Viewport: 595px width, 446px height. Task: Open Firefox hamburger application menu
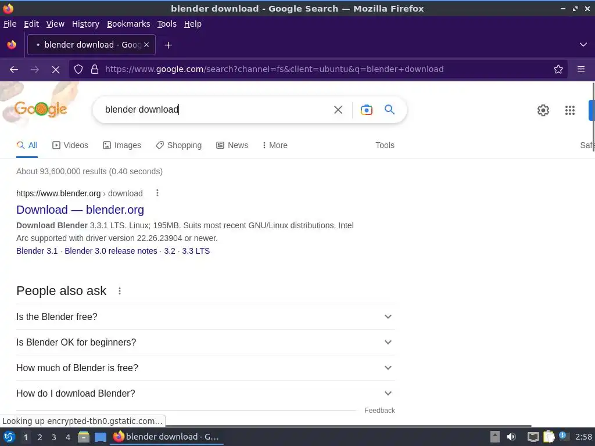click(580, 69)
